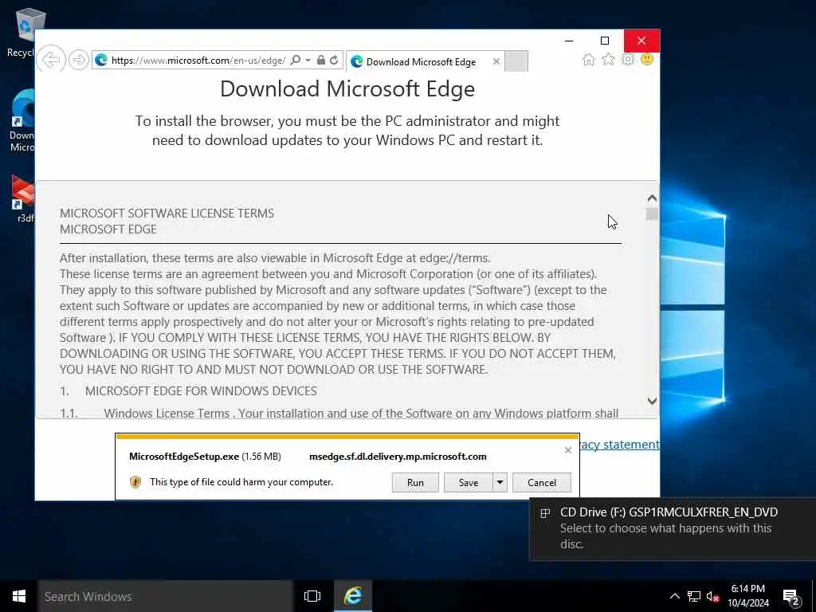Open the Windows Start menu
The width and height of the screenshot is (816, 612).
(19, 596)
